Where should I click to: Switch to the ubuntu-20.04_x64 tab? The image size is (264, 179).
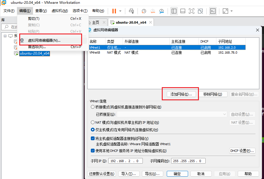(x=131, y=22)
